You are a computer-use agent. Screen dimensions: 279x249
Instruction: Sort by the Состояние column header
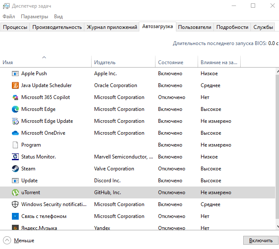(176, 62)
